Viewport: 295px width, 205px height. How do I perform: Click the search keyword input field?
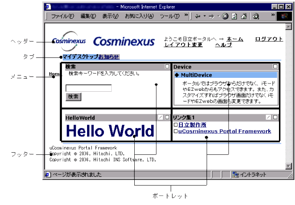89,88
